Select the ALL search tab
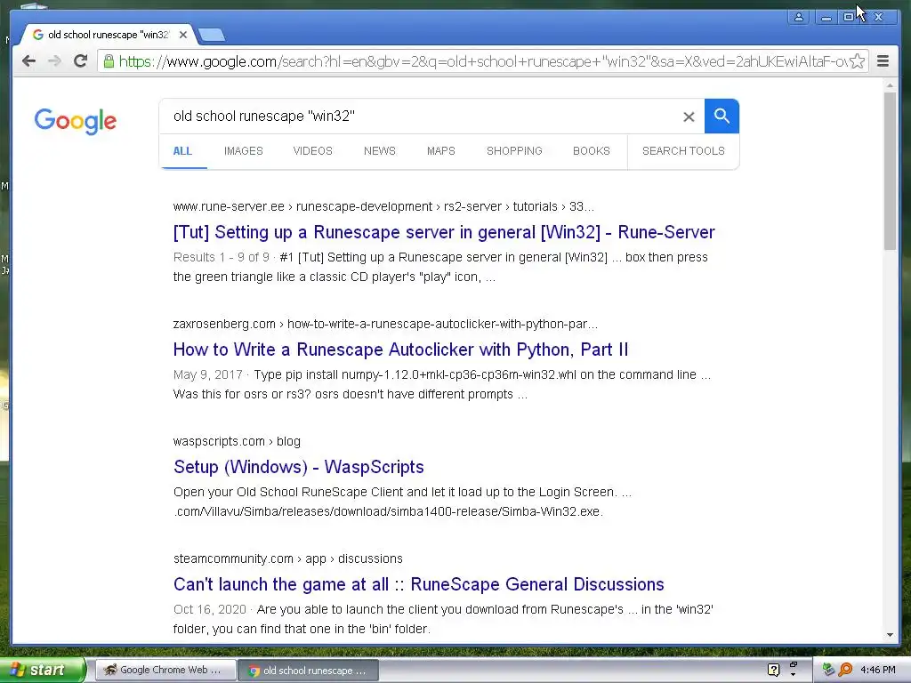The height and width of the screenshot is (683, 911). (x=182, y=151)
